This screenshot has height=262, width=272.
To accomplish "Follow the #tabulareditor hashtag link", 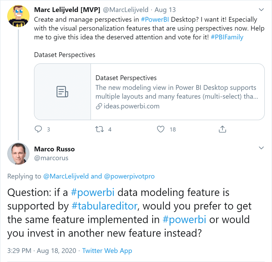I will (105, 206).
